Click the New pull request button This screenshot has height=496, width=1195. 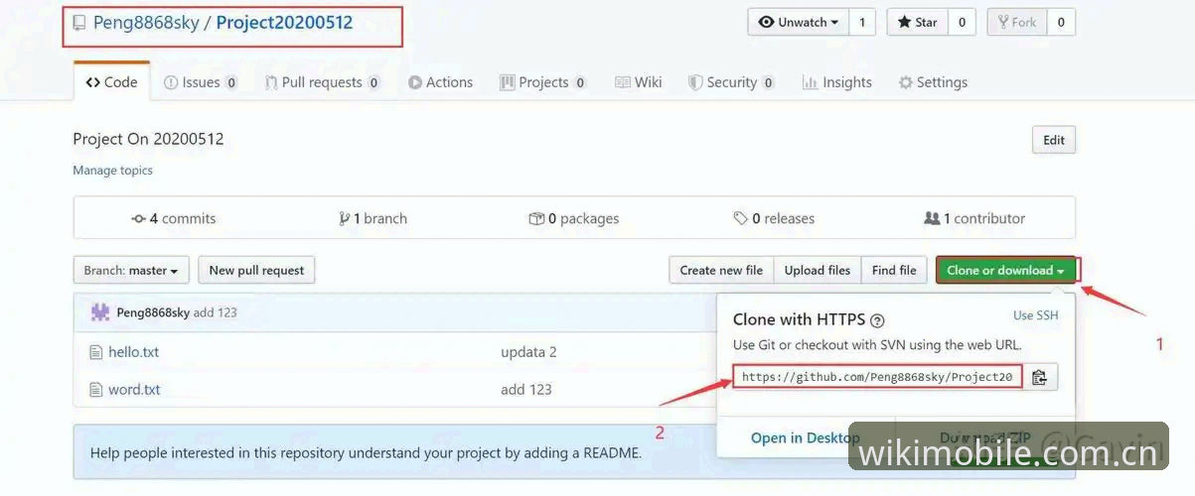coord(256,270)
